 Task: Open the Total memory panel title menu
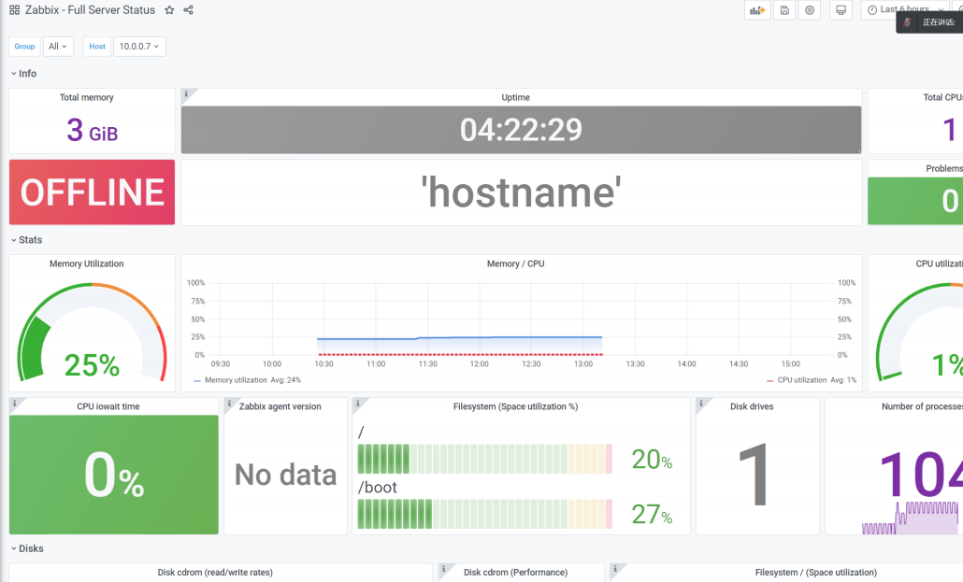tap(87, 97)
